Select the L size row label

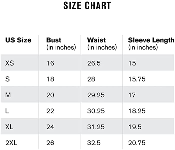click(x=7, y=111)
